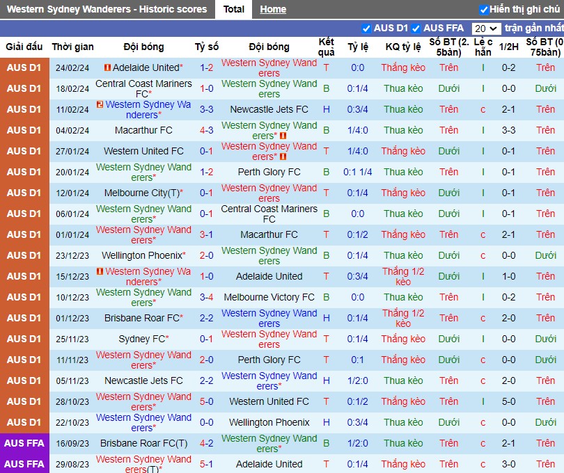564x473 pixels.
Task: Click Wellington Phoenix away team 22/10/23
Action: pyautogui.click(x=269, y=422)
